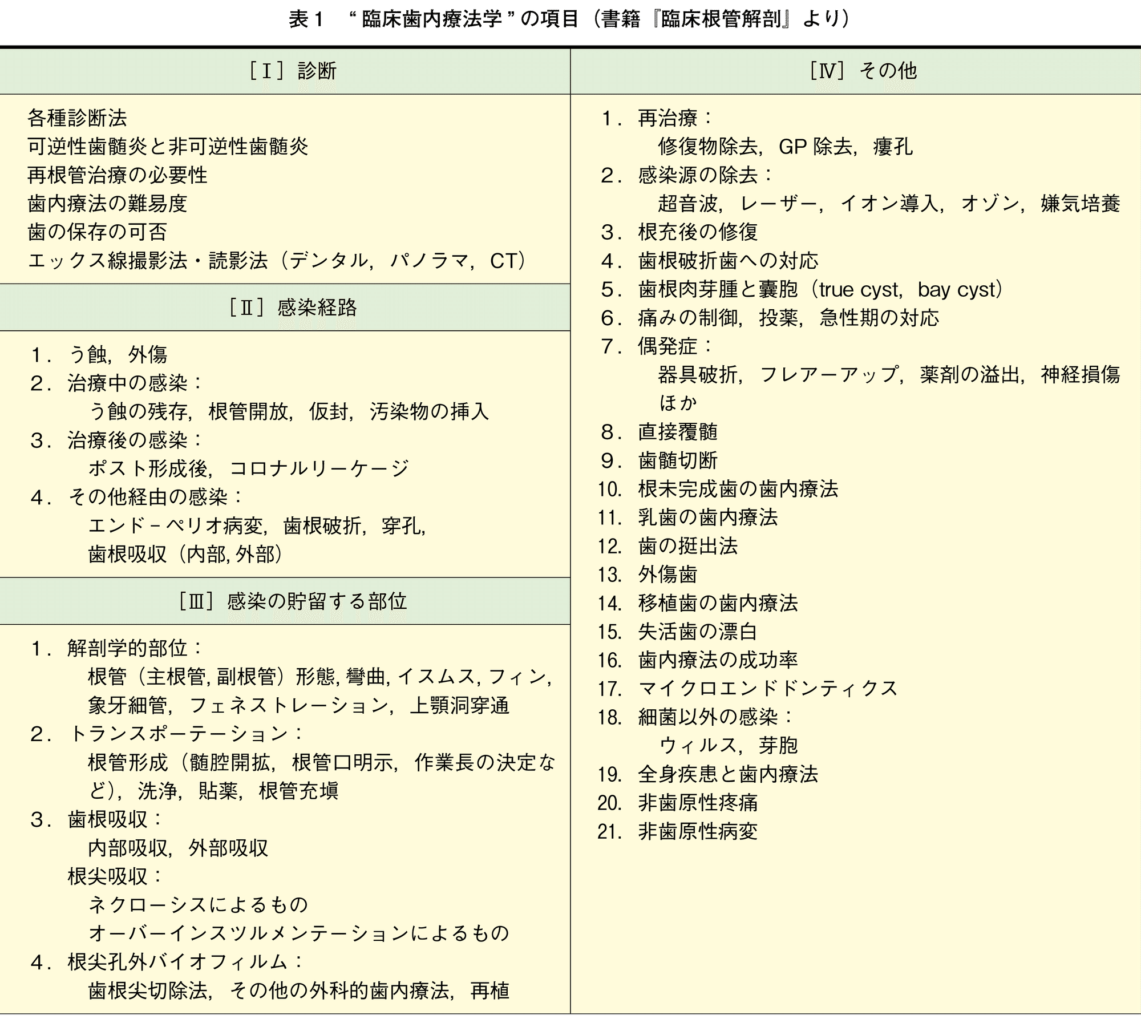1141x1027 pixels.
Task: Click item 17. マイクロエンドドンティクス
Action: pos(748,689)
